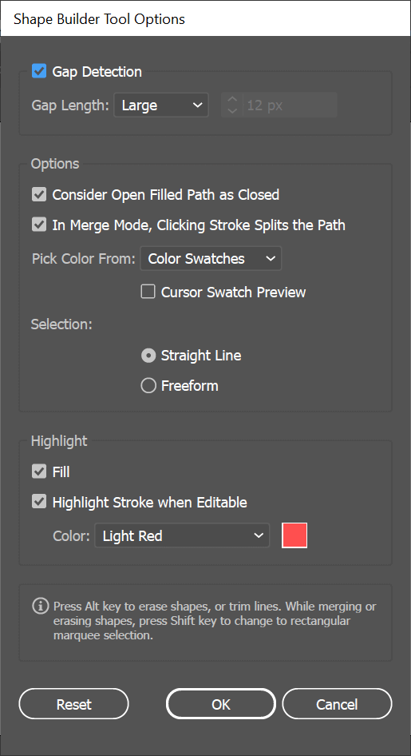Click the Reset button

pyautogui.click(x=73, y=704)
